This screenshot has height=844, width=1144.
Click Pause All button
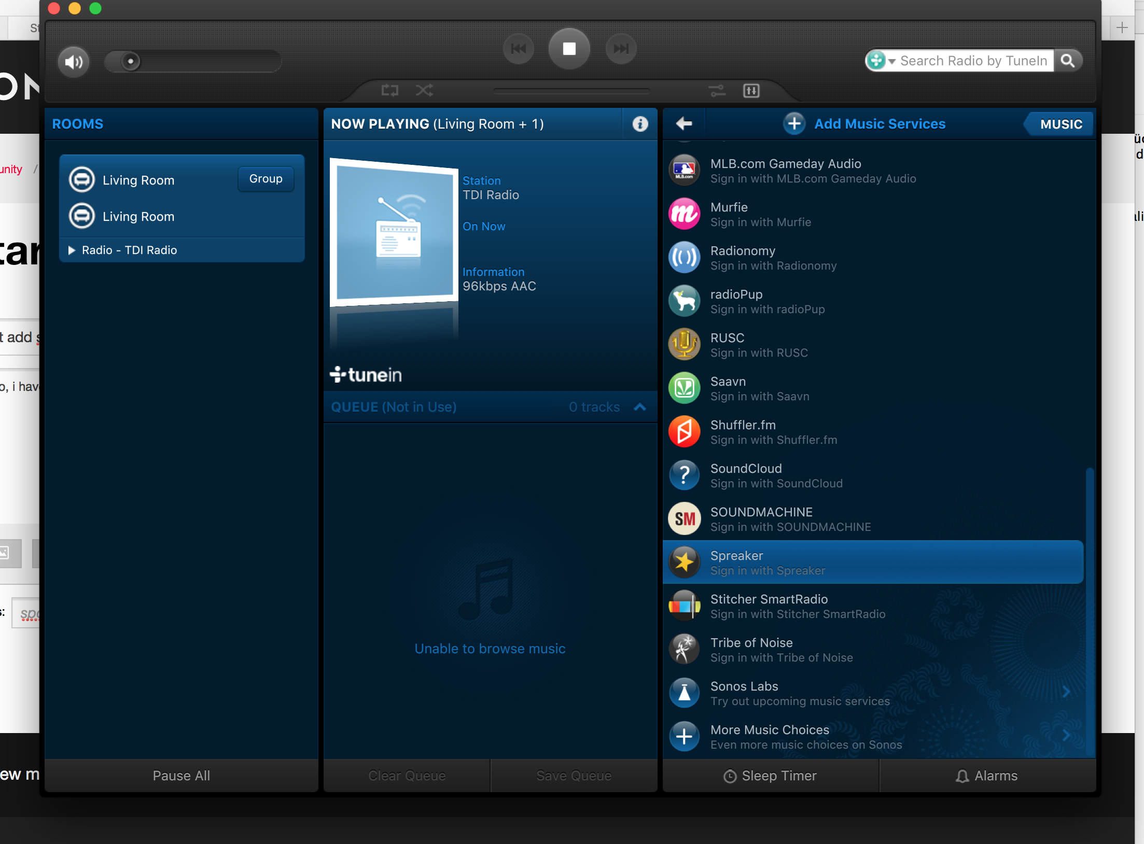(x=181, y=776)
